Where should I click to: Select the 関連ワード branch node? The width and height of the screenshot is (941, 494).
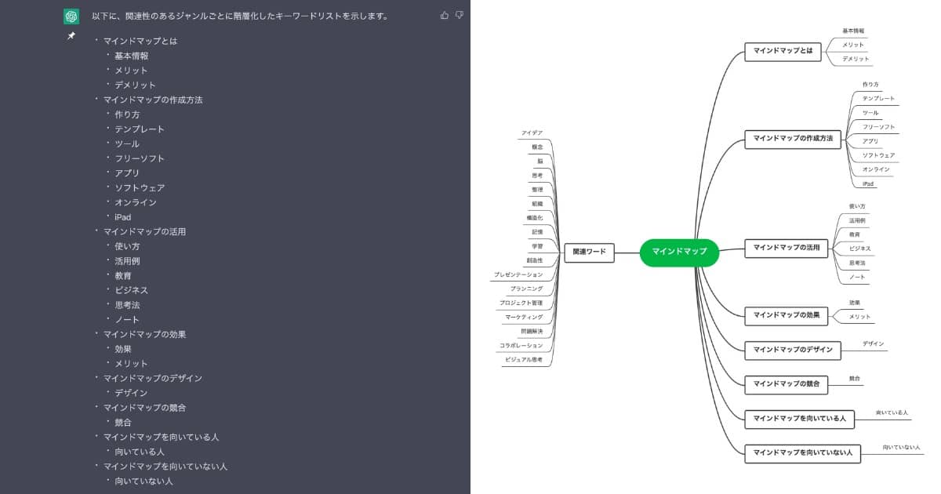pyautogui.click(x=590, y=252)
